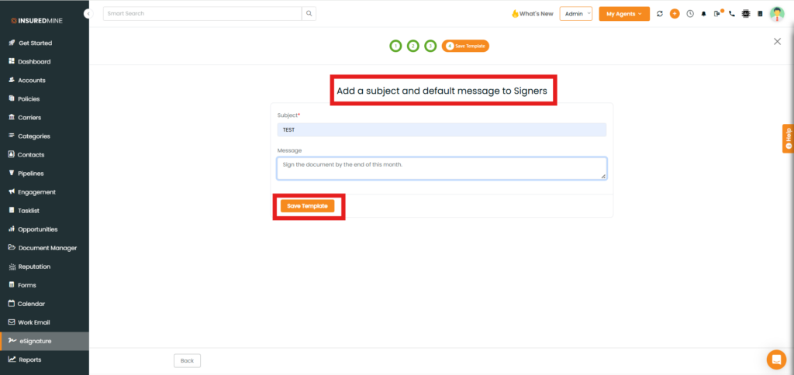This screenshot has width=794, height=375.
Task: Open the clock history icon
Action: [x=690, y=14]
